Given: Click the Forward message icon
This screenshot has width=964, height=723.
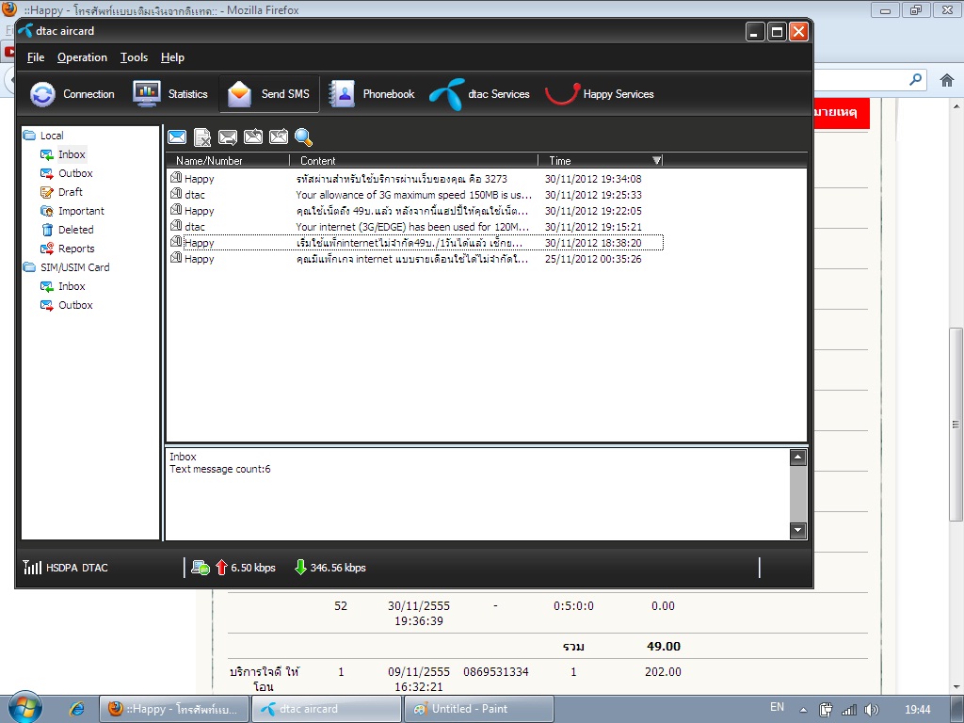Looking at the screenshot, I should point(278,137).
